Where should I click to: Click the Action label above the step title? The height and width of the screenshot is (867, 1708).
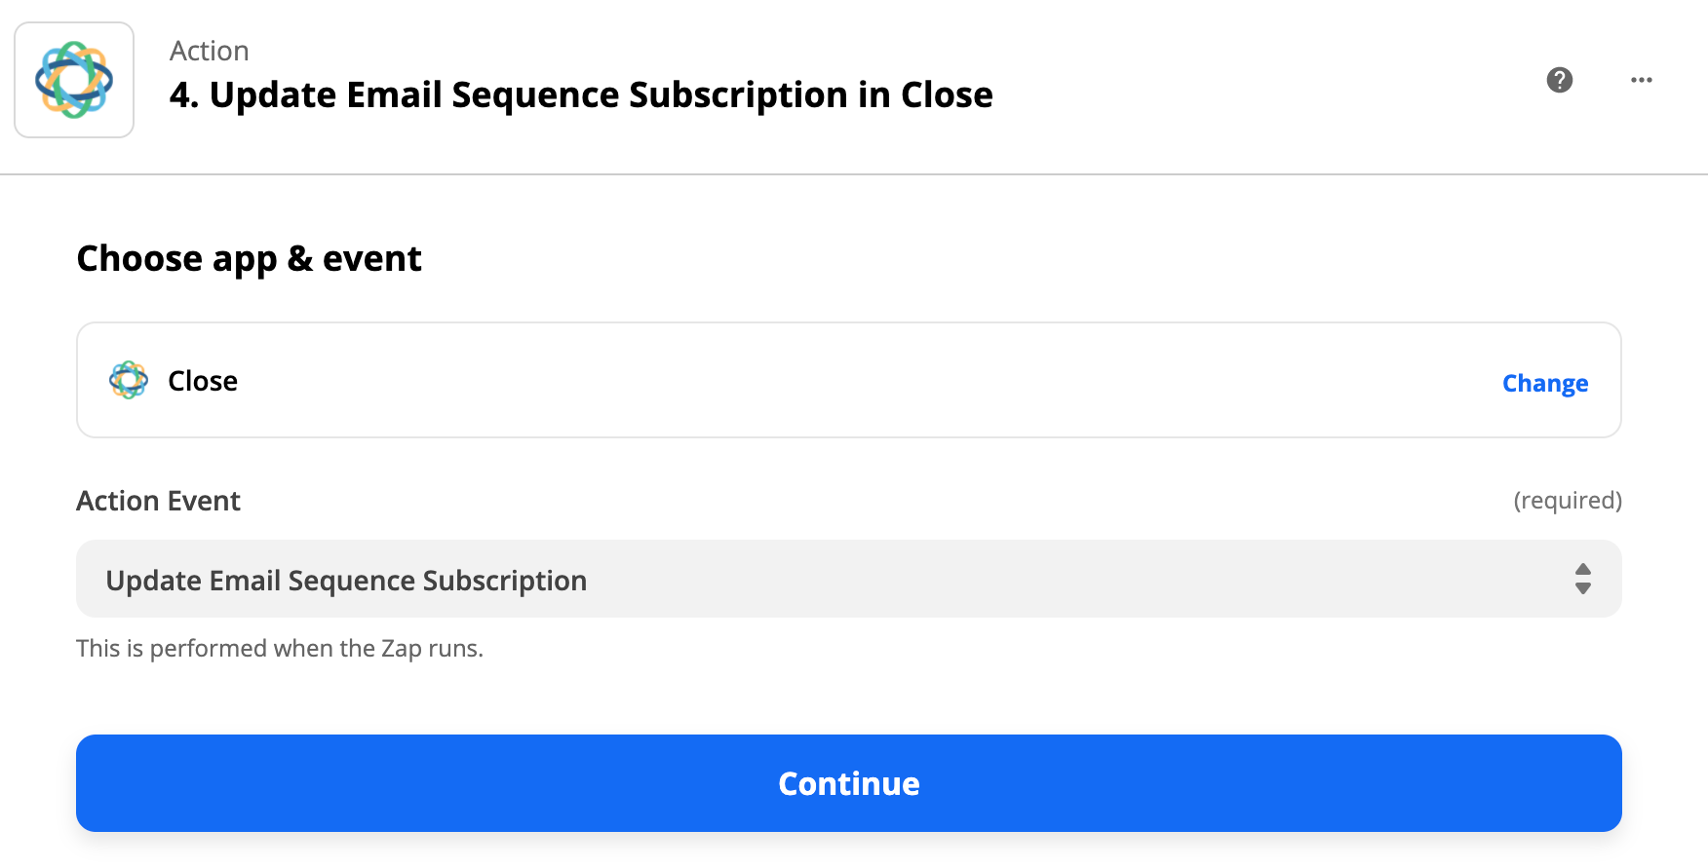click(210, 51)
